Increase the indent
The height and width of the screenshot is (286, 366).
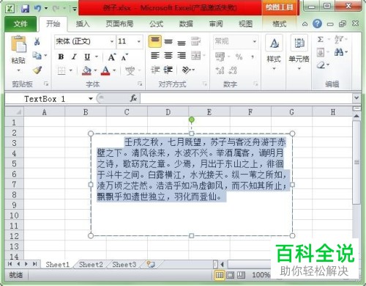pyautogui.click(x=168, y=70)
